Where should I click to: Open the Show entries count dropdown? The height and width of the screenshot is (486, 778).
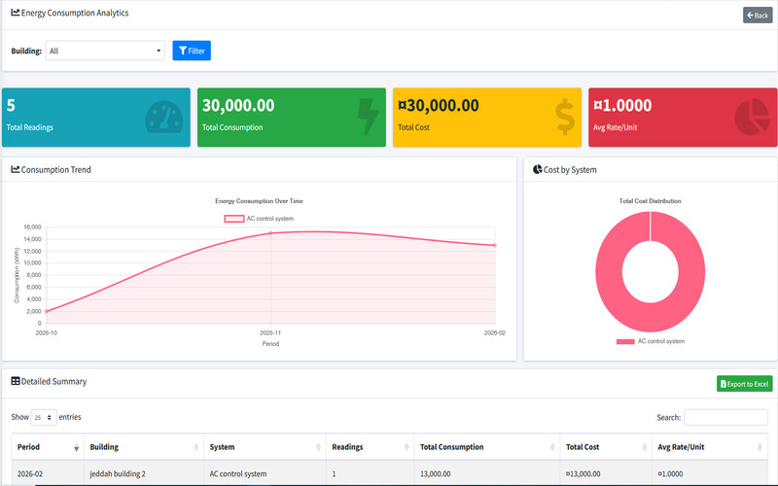tap(44, 417)
